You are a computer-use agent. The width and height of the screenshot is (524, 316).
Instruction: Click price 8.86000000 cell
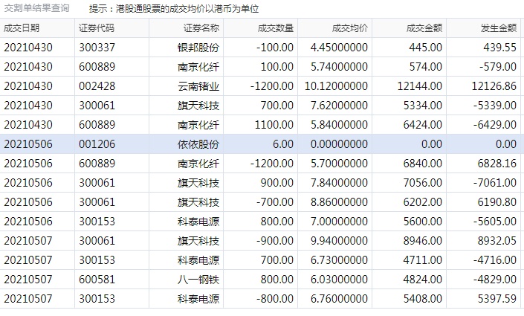point(339,202)
